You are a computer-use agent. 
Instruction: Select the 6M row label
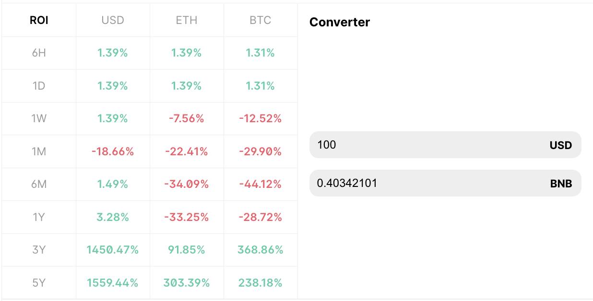39,184
